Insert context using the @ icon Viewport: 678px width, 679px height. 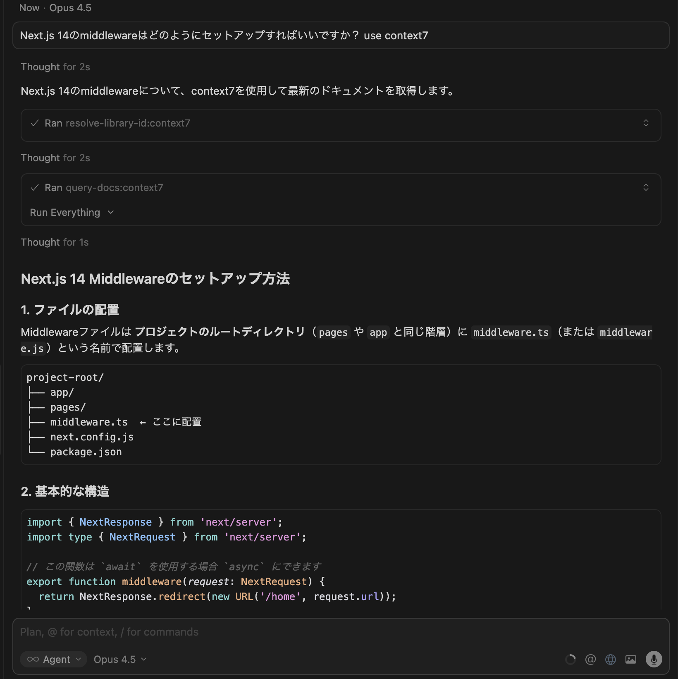(x=591, y=659)
